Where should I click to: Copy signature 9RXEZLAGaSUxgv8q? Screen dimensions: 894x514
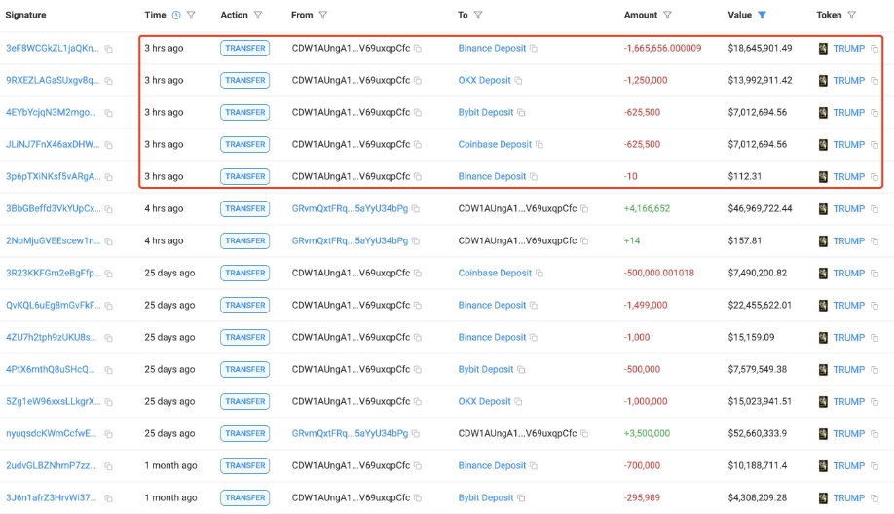108,81
